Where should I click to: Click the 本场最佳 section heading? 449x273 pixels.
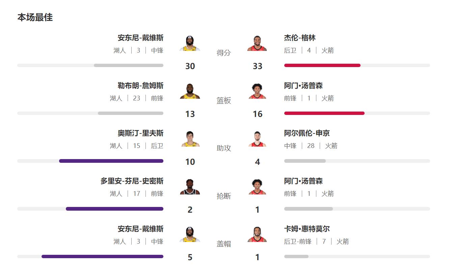[x=35, y=17]
